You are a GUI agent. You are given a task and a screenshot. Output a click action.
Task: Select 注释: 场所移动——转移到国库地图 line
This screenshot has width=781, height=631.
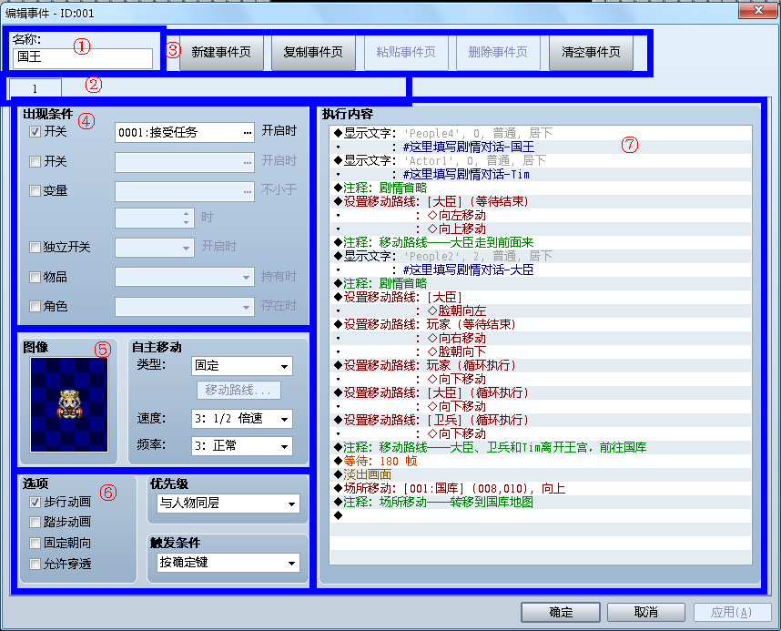coord(541,502)
